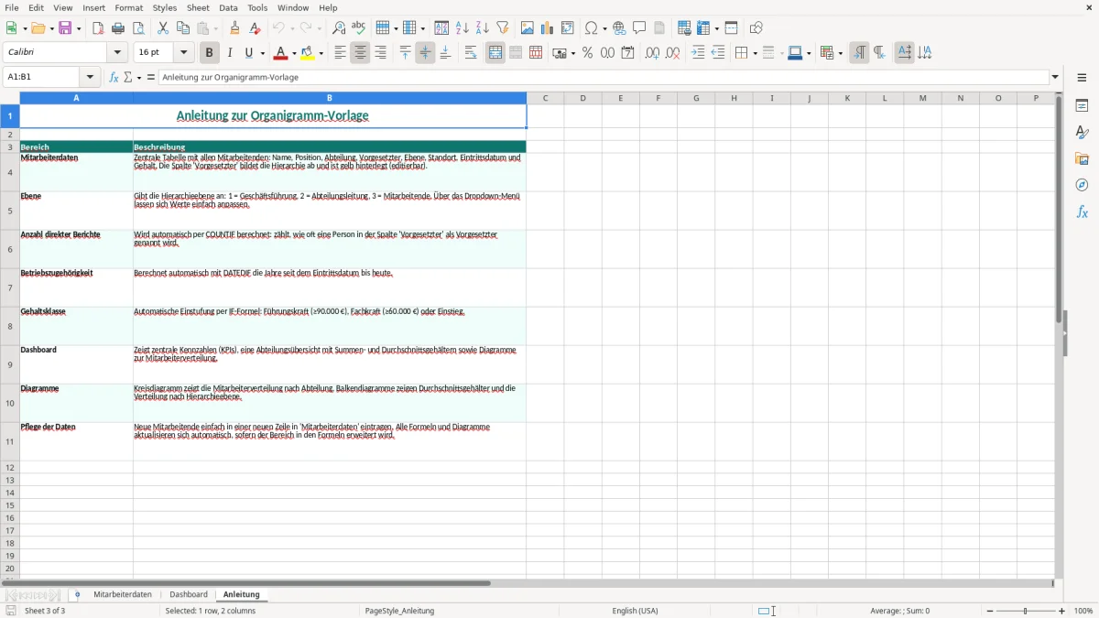Image resolution: width=1099 pixels, height=618 pixels.
Task: Toggle Align Right
Action: coord(380,53)
